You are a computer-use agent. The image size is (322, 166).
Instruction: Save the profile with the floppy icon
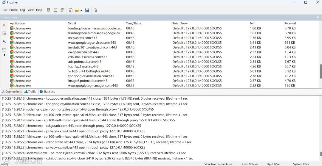coord(87,10)
